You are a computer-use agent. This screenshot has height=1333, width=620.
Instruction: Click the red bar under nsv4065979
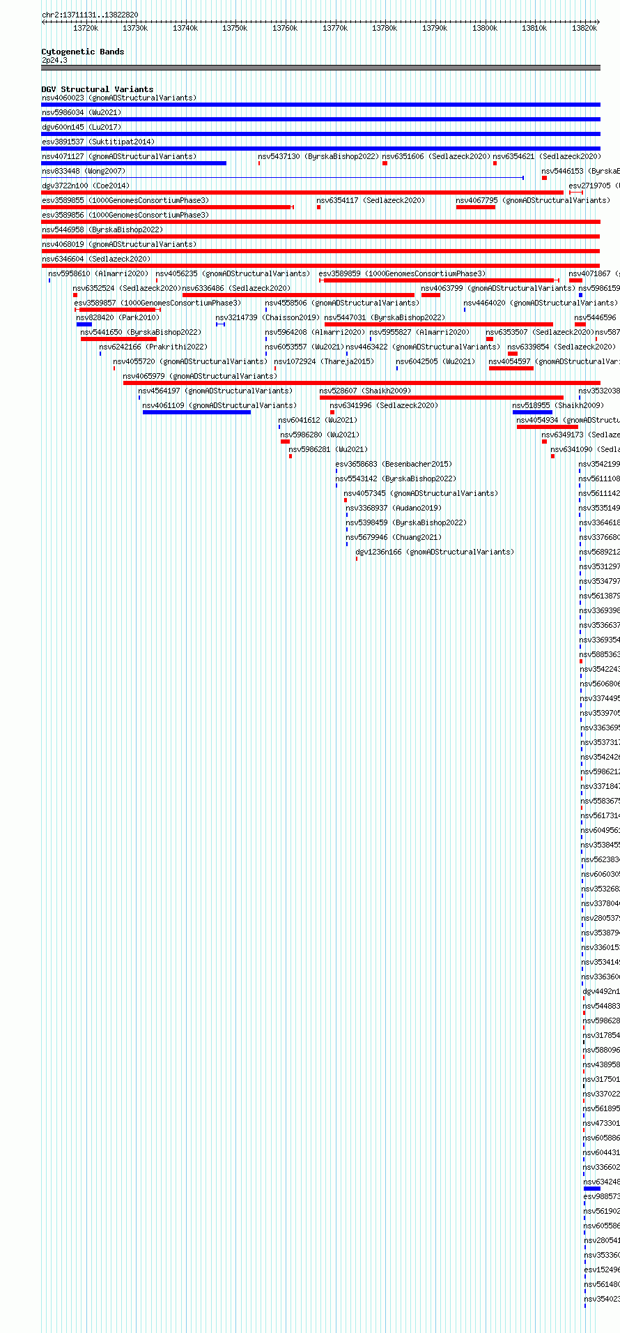362,383
